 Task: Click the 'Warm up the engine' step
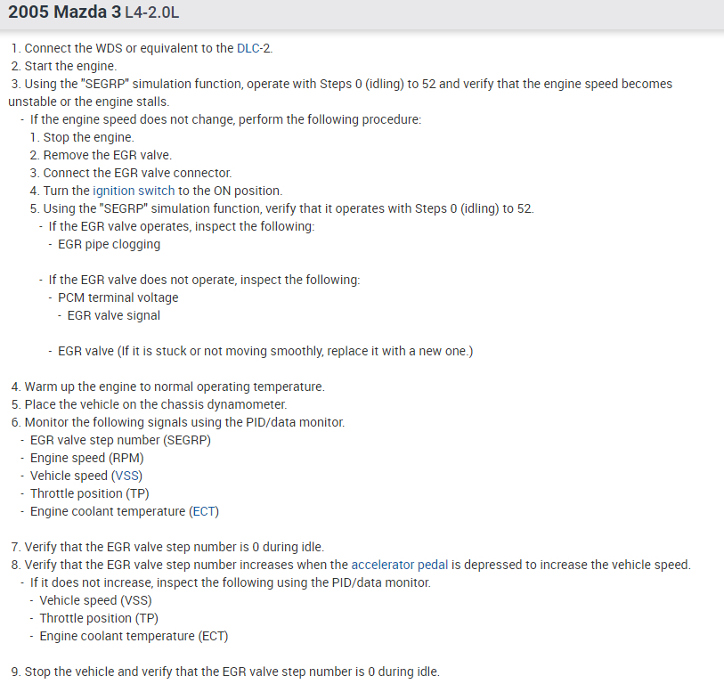[174, 387]
